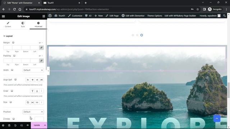This screenshot has height=129, width=230.
Task: Expand save options arrow beside Update
Action: [x=45, y=125]
